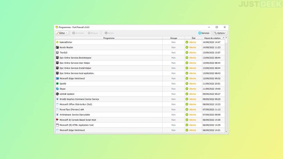This screenshot has height=159, width=283.
Task: Select Antimalware Service Executable name
Action: pyautogui.click(x=75, y=115)
